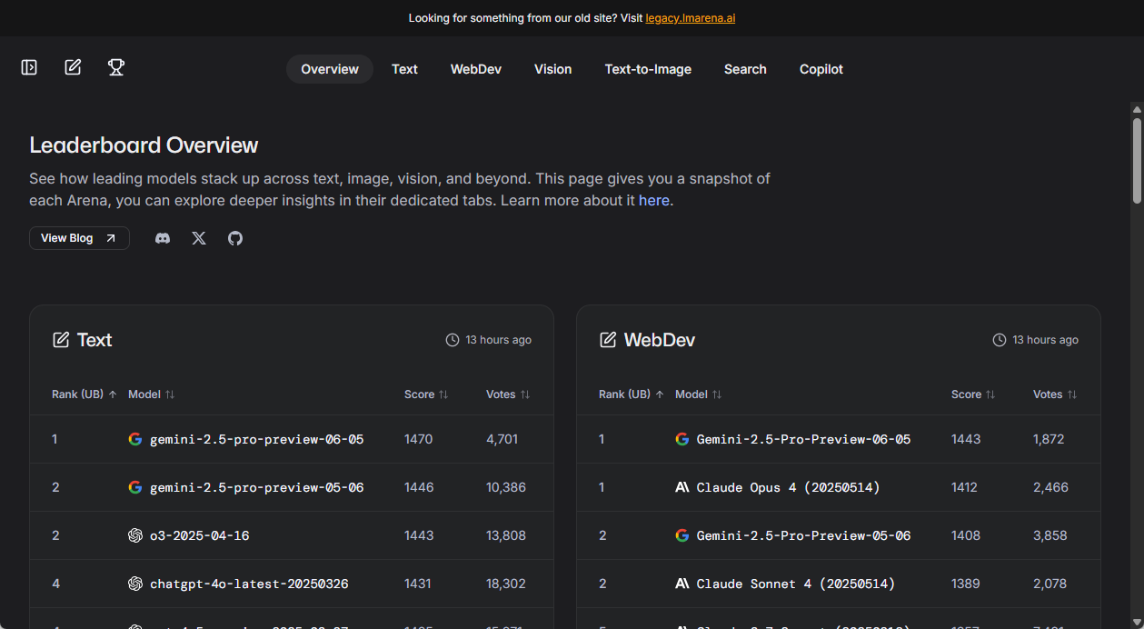Select the gemini-2.5-pro-preview-06-05 Text row

(256, 440)
